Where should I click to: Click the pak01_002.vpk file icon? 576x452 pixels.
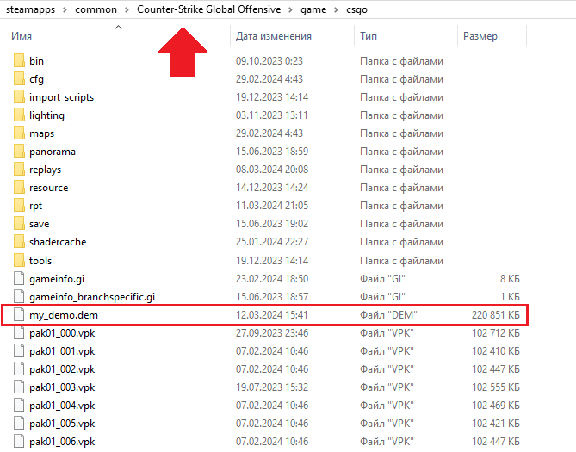pos(19,369)
